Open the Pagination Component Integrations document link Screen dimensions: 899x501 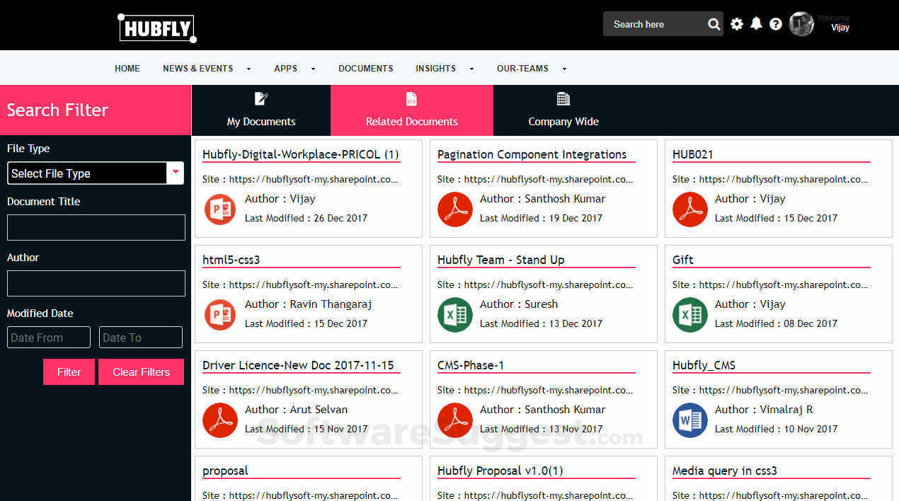point(534,154)
